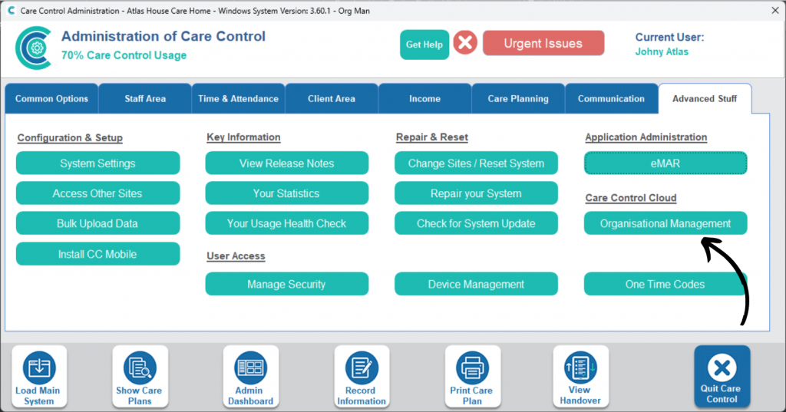Open the View Handover icon
The image size is (786, 412).
pos(580,377)
